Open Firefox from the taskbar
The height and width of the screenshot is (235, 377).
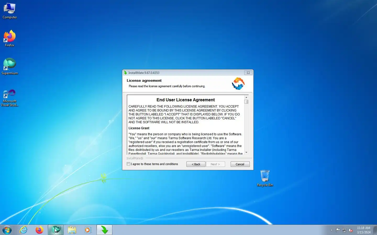40,230
